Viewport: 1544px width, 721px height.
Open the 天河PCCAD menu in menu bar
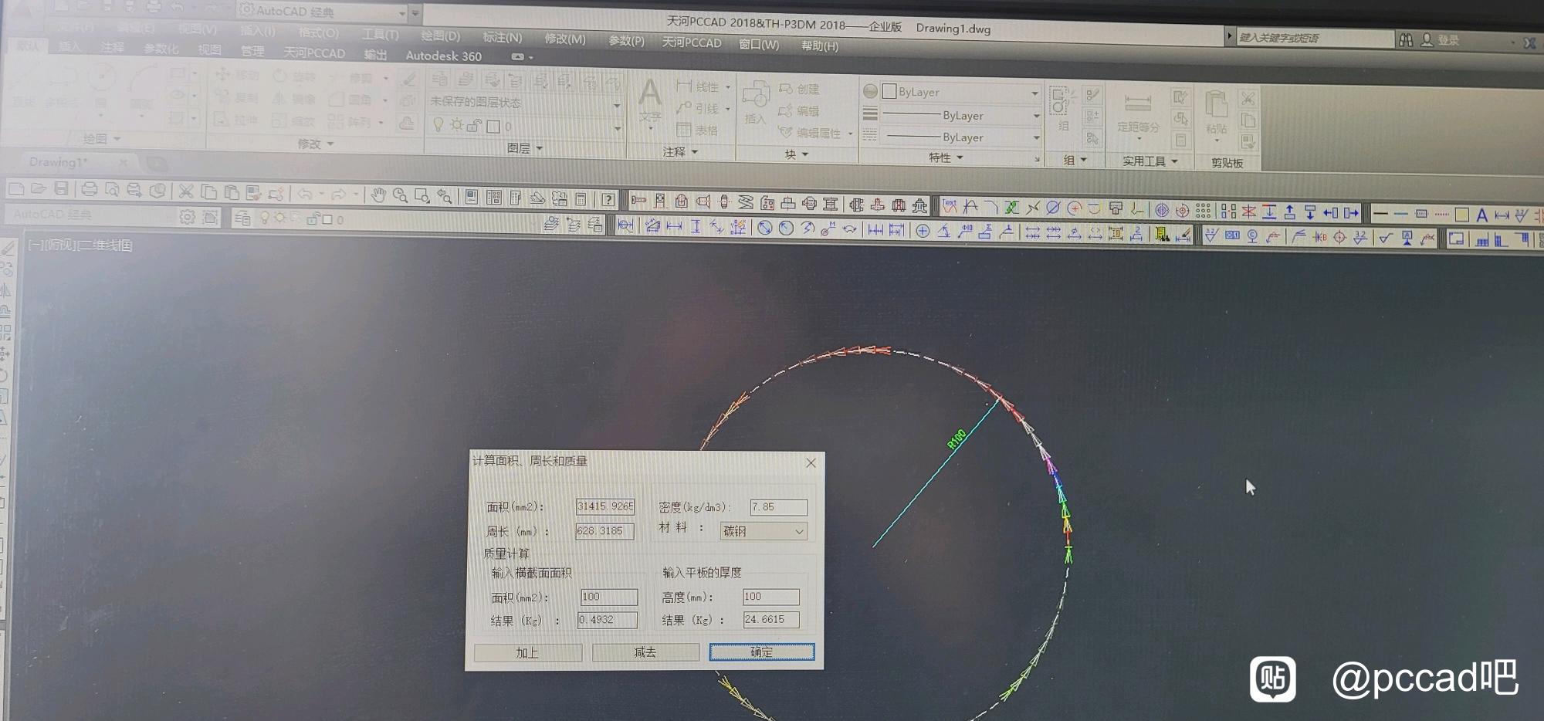click(692, 42)
